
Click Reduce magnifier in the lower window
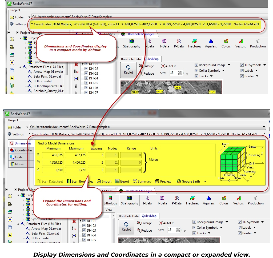coord(139,230)
